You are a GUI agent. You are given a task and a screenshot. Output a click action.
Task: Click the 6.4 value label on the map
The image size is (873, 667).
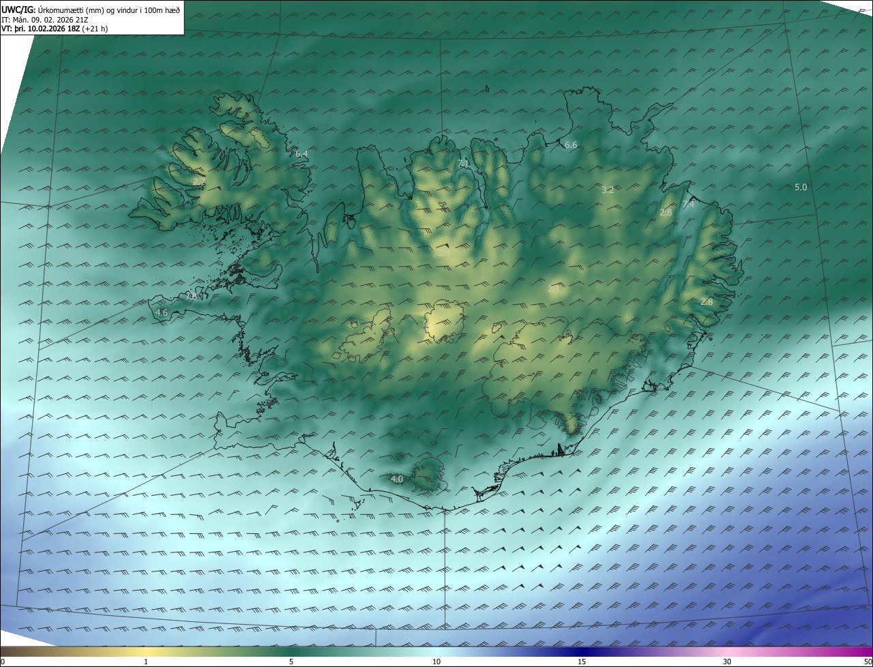(301, 154)
